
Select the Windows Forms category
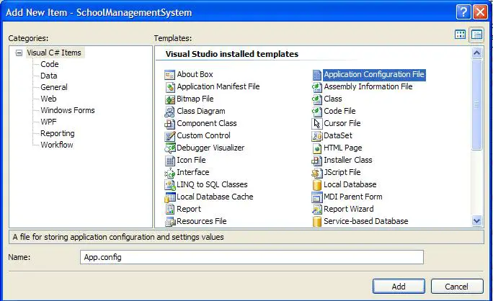[68, 110]
